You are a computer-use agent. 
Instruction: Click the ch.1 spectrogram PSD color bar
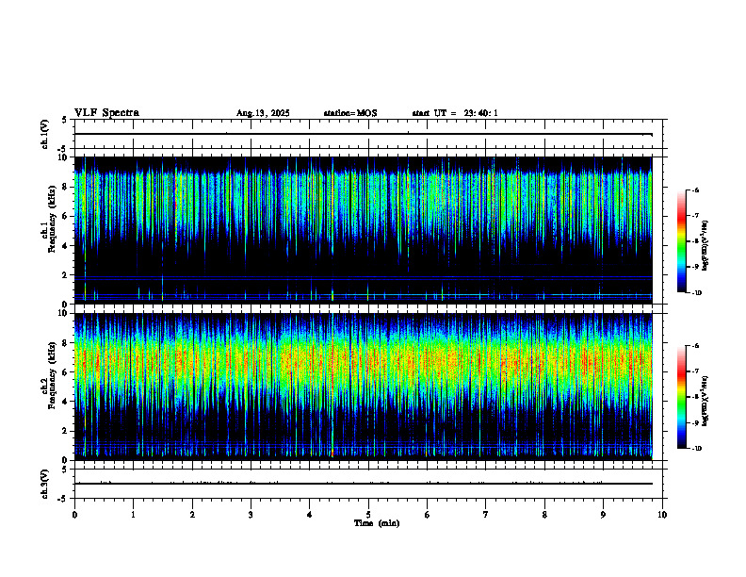pos(681,241)
